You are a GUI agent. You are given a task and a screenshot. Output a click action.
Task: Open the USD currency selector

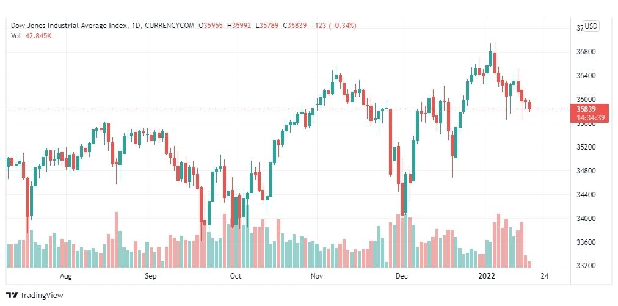tap(591, 26)
